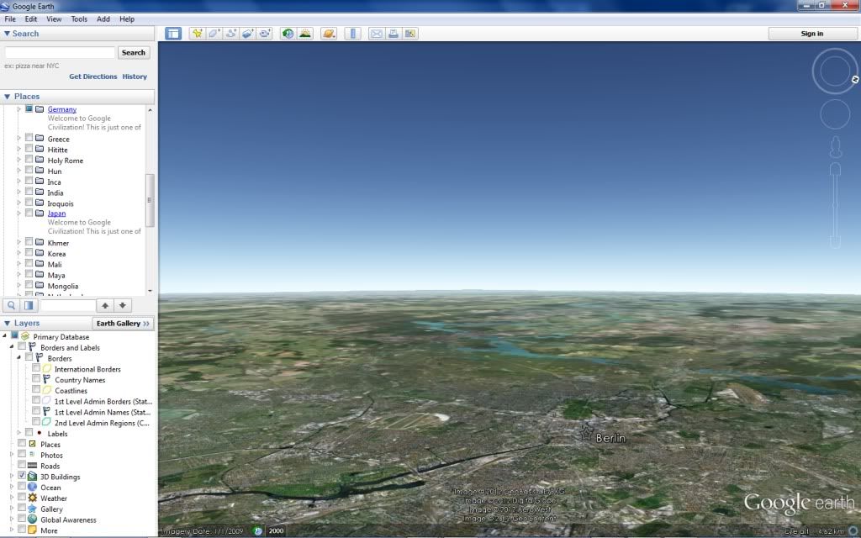Click the Places filter text field

pyautogui.click(x=67, y=305)
